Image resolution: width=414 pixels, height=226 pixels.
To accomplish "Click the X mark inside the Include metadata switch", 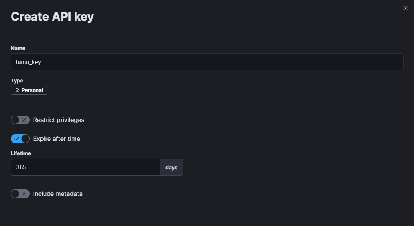I will click(x=24, y=194).
